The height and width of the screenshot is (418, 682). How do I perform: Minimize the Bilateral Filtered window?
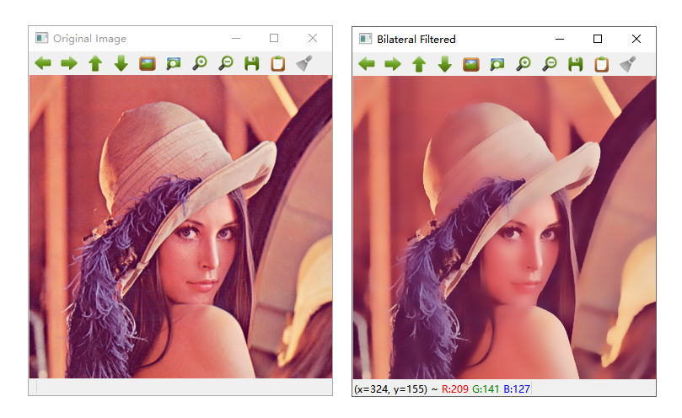(x=560, y=39)
